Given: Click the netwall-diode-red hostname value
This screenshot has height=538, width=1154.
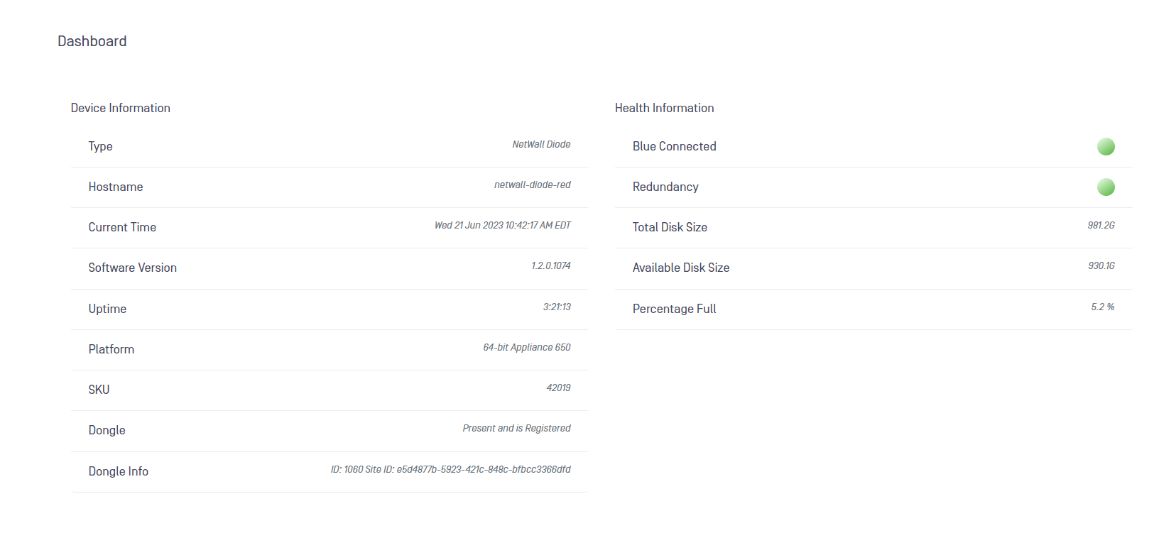Looking at the screenshot, I should point(533,185).
